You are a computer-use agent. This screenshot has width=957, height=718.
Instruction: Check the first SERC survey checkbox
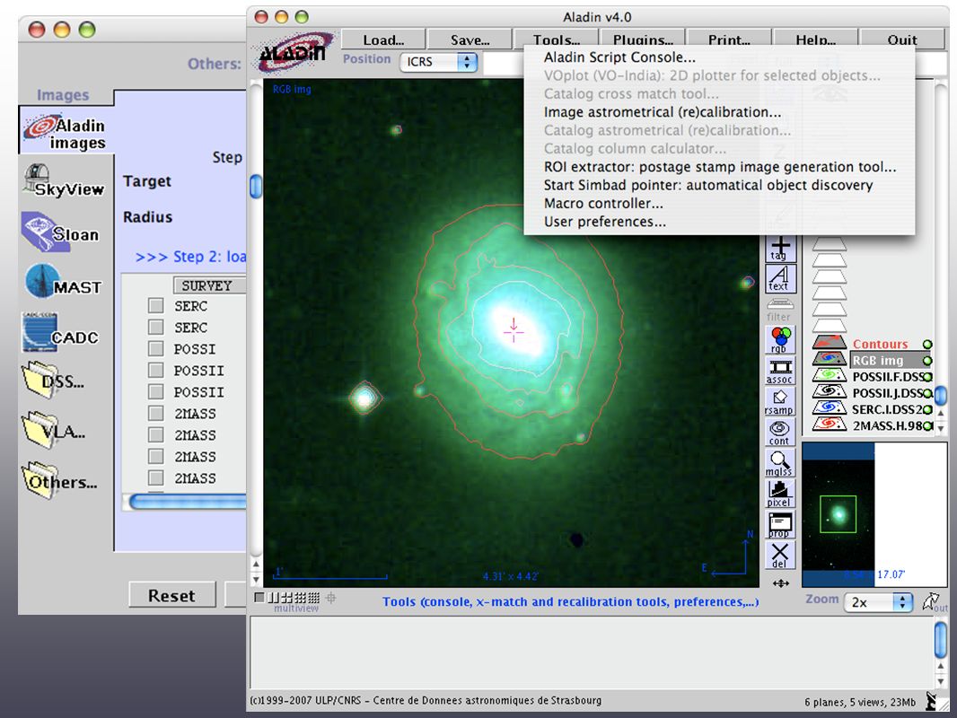(156, 306)
